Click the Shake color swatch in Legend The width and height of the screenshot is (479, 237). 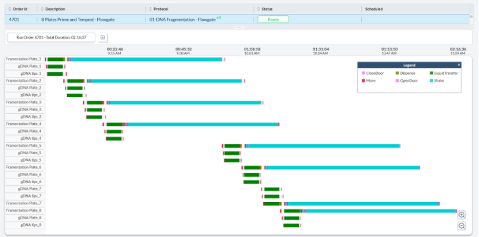(x=431, y=81)
